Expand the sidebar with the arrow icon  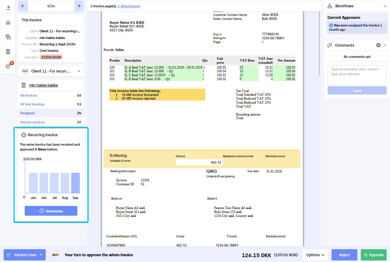(8, 7)
